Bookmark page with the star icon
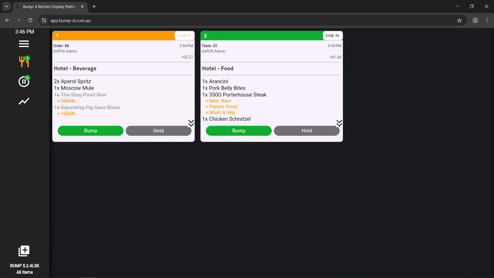 [x=459, y=20]
